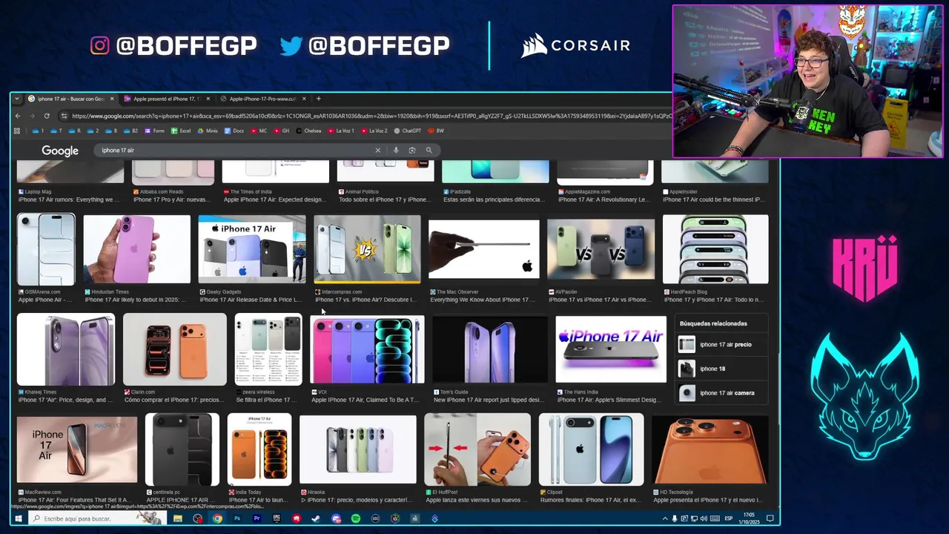Clear the Google search box with the X
Image resolution: width=949 pixels, height=534 pixels.
pos(377,150)
